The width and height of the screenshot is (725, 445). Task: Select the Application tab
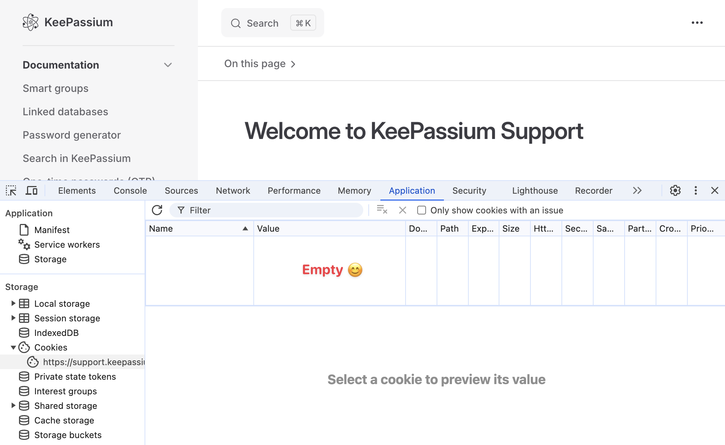pyautogui.click(x=412, y=190)
